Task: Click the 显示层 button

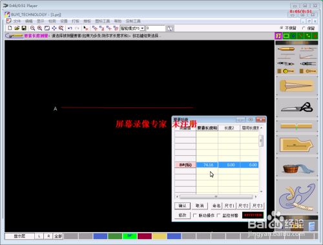Action: pyautogui.click(x=19, y=236)
